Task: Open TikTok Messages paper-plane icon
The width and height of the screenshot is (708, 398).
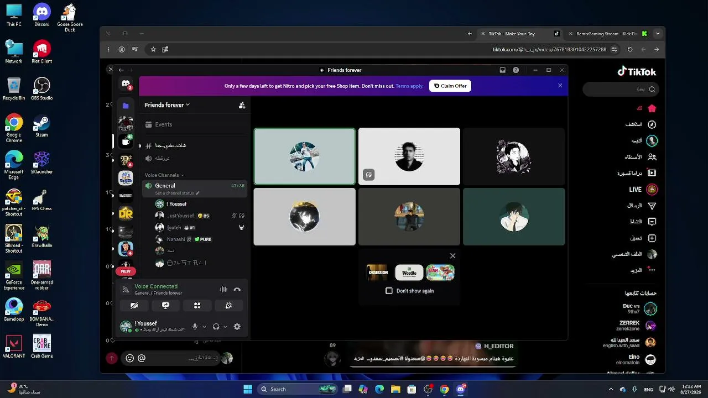Action: (x=652, y=206)
